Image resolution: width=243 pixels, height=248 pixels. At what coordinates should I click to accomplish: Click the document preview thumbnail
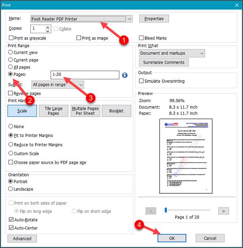185,156
